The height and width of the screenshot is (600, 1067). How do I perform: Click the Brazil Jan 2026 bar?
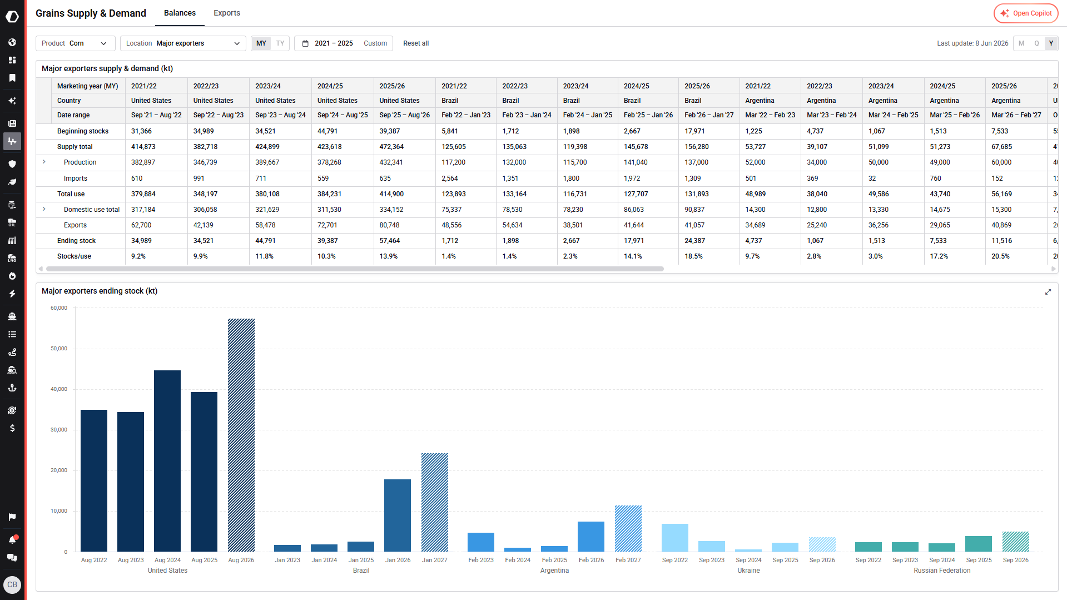point(398,515)
